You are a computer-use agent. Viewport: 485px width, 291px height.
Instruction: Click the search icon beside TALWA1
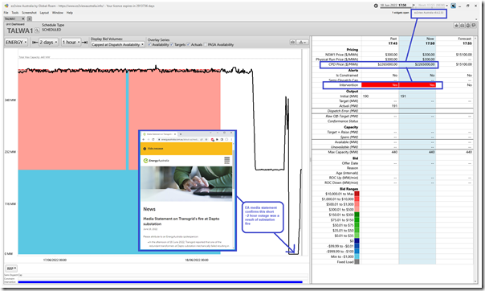click(x=37, y=31)
